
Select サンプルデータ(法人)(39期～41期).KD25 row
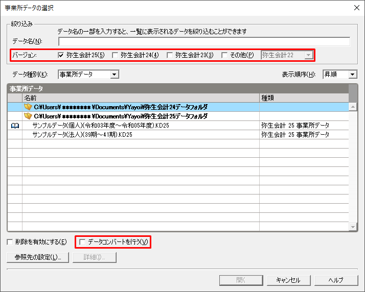178,135
